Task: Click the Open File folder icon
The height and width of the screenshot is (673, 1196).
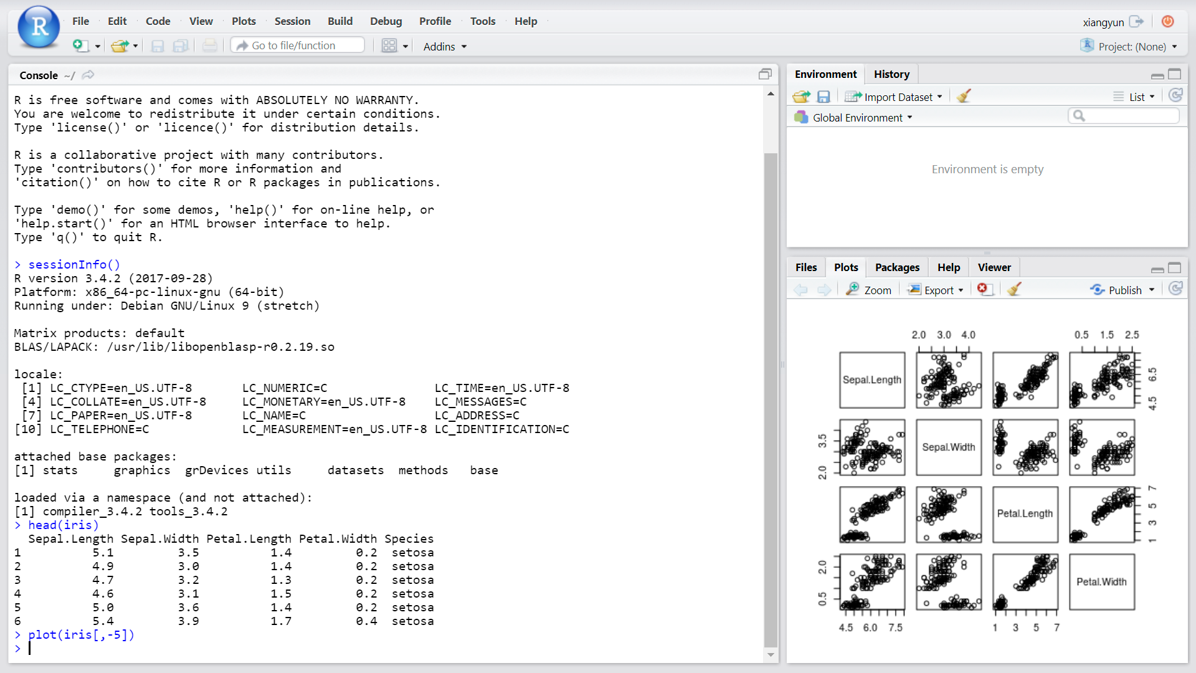Action: coord(119,45)
